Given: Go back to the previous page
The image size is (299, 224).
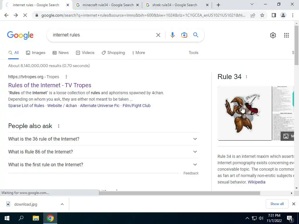Looking at the screenshot, I should coord(6,15).
